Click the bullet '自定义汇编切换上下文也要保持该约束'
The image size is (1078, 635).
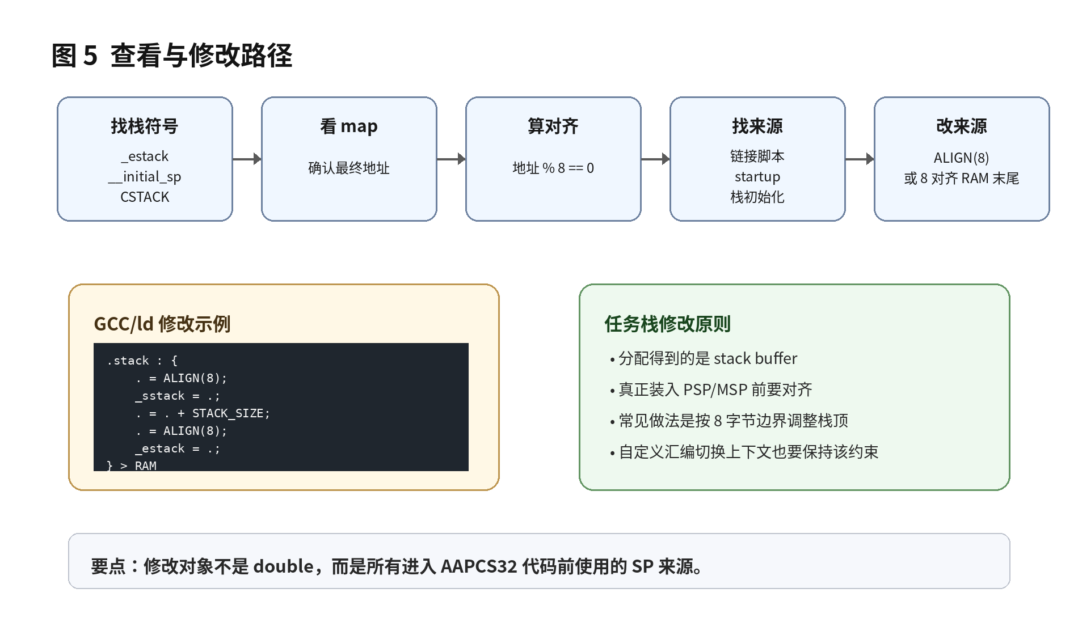pos(744,452)
